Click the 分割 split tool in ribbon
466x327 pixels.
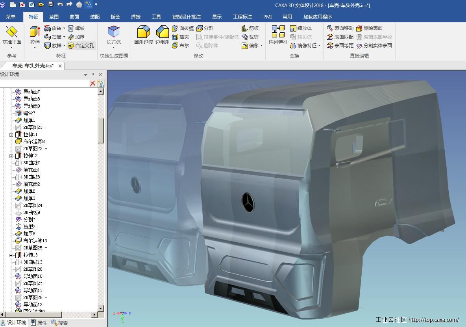click(205, 28)
